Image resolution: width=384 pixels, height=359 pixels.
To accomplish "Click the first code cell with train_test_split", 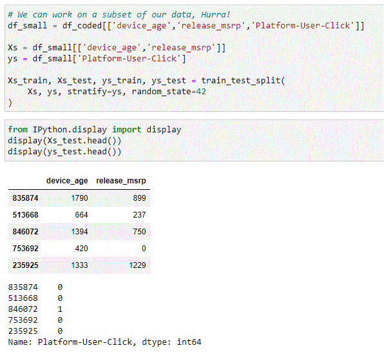I will coord(194,58).
